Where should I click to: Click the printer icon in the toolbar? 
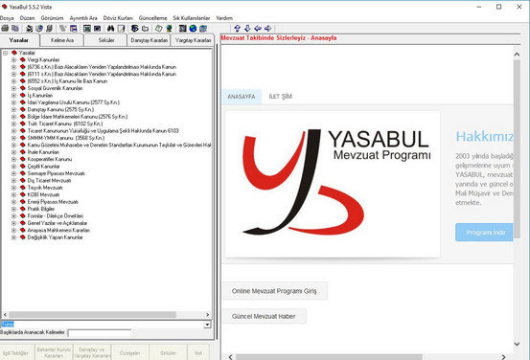click(5, 29)
